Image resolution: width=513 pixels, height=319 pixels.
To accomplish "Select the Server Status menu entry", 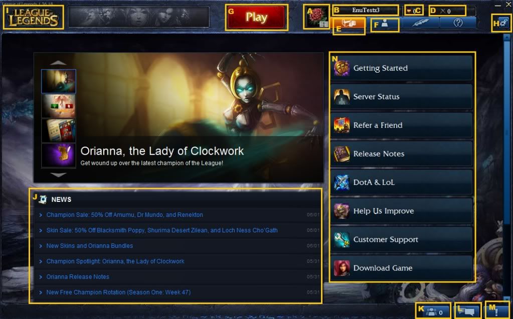I will point(401,97).
